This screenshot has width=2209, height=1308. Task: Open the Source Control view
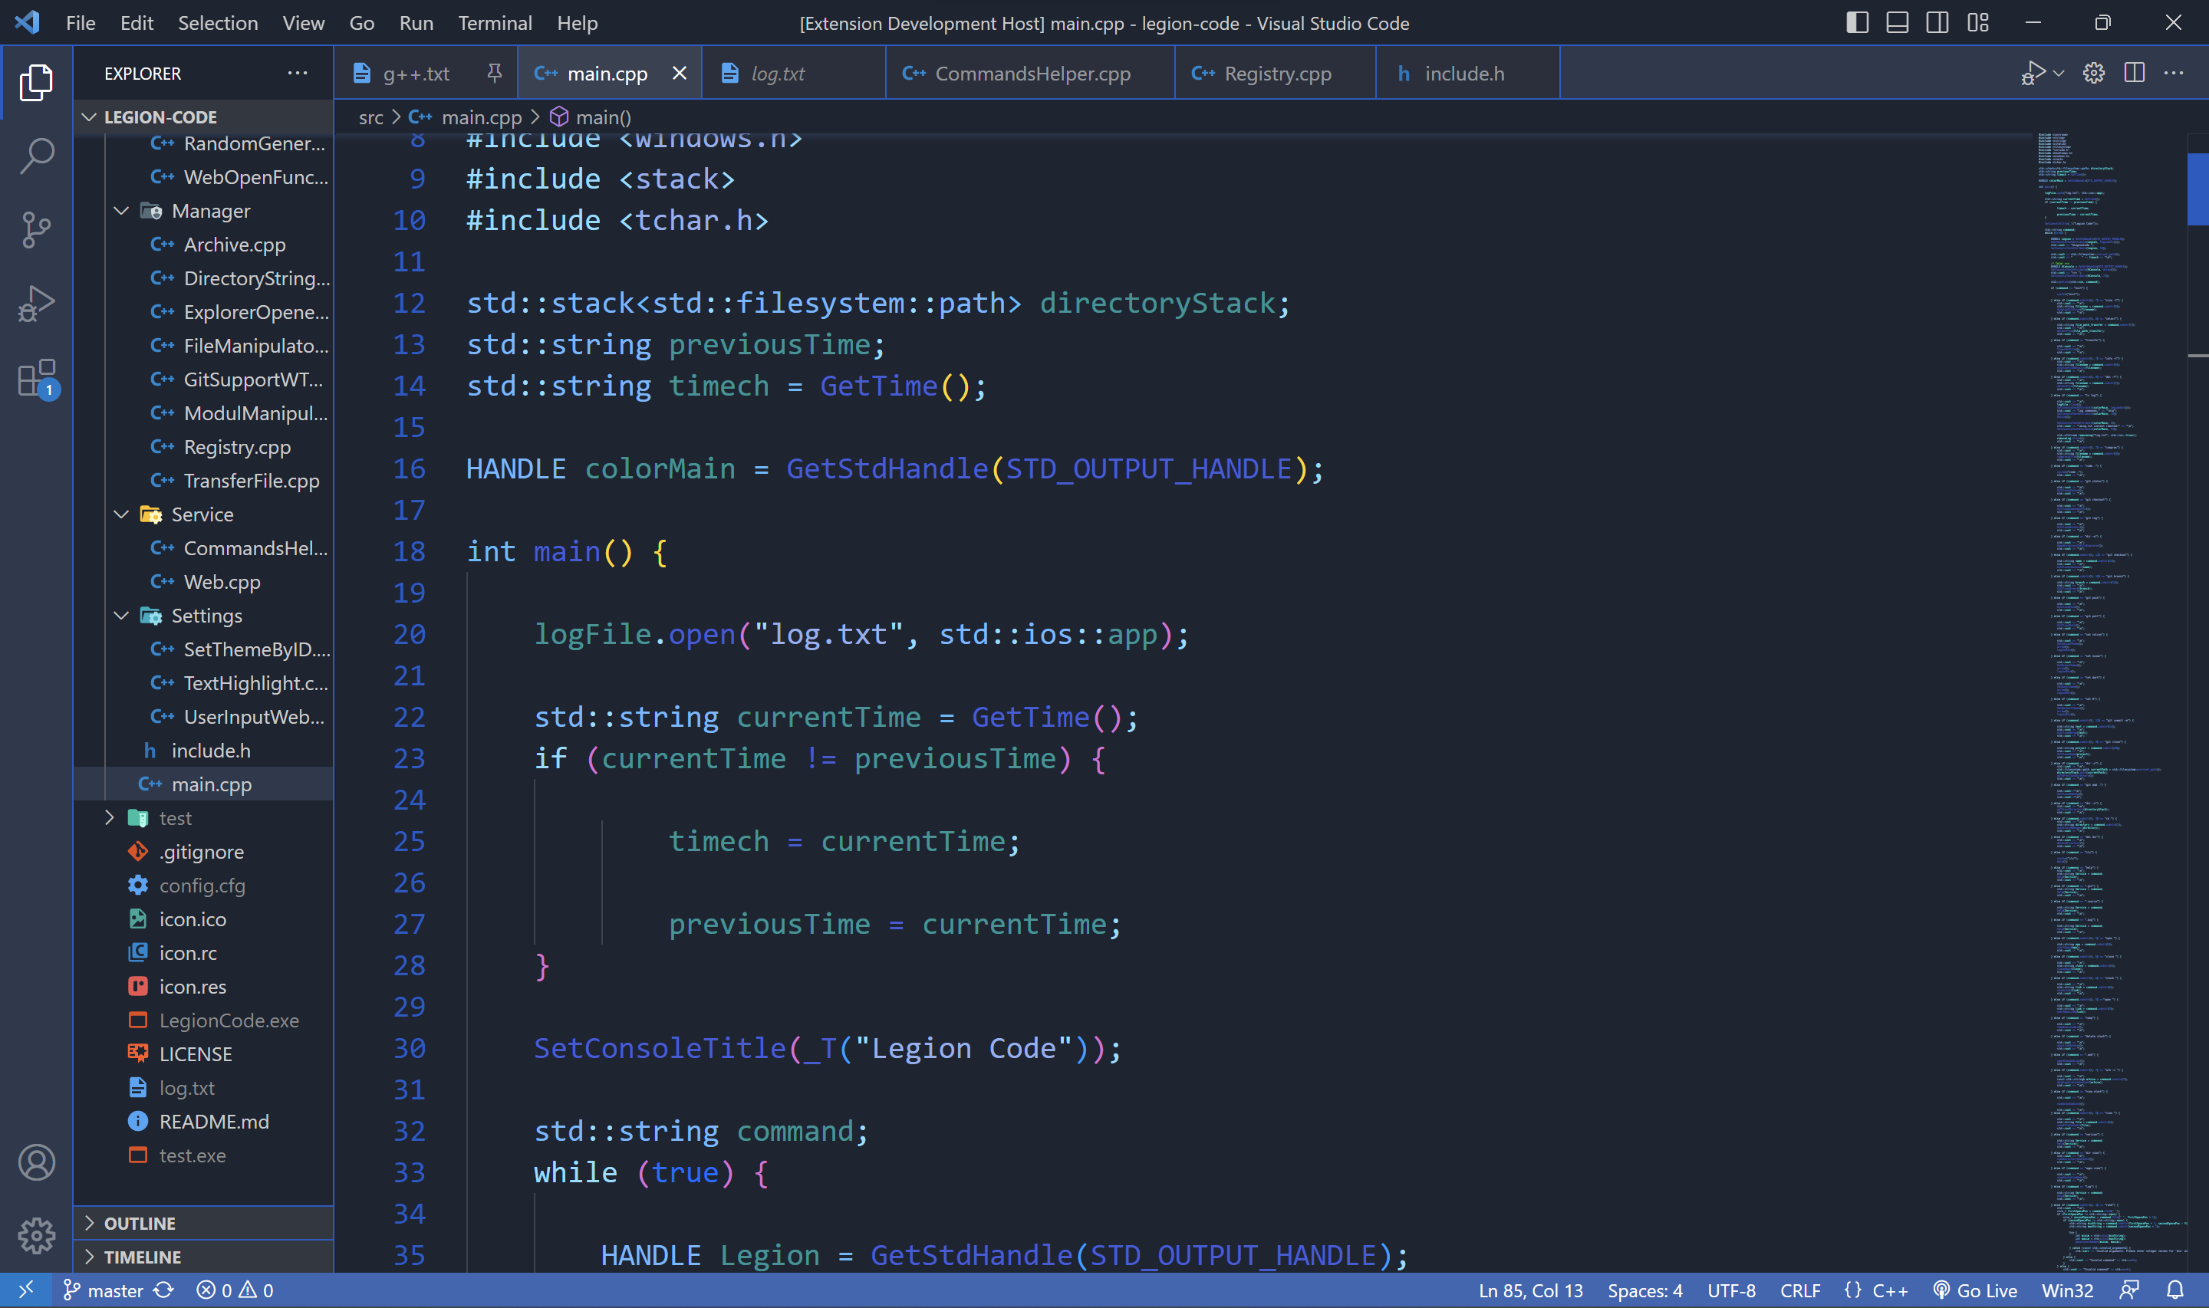pyautogui.click(x=36, y=229)
